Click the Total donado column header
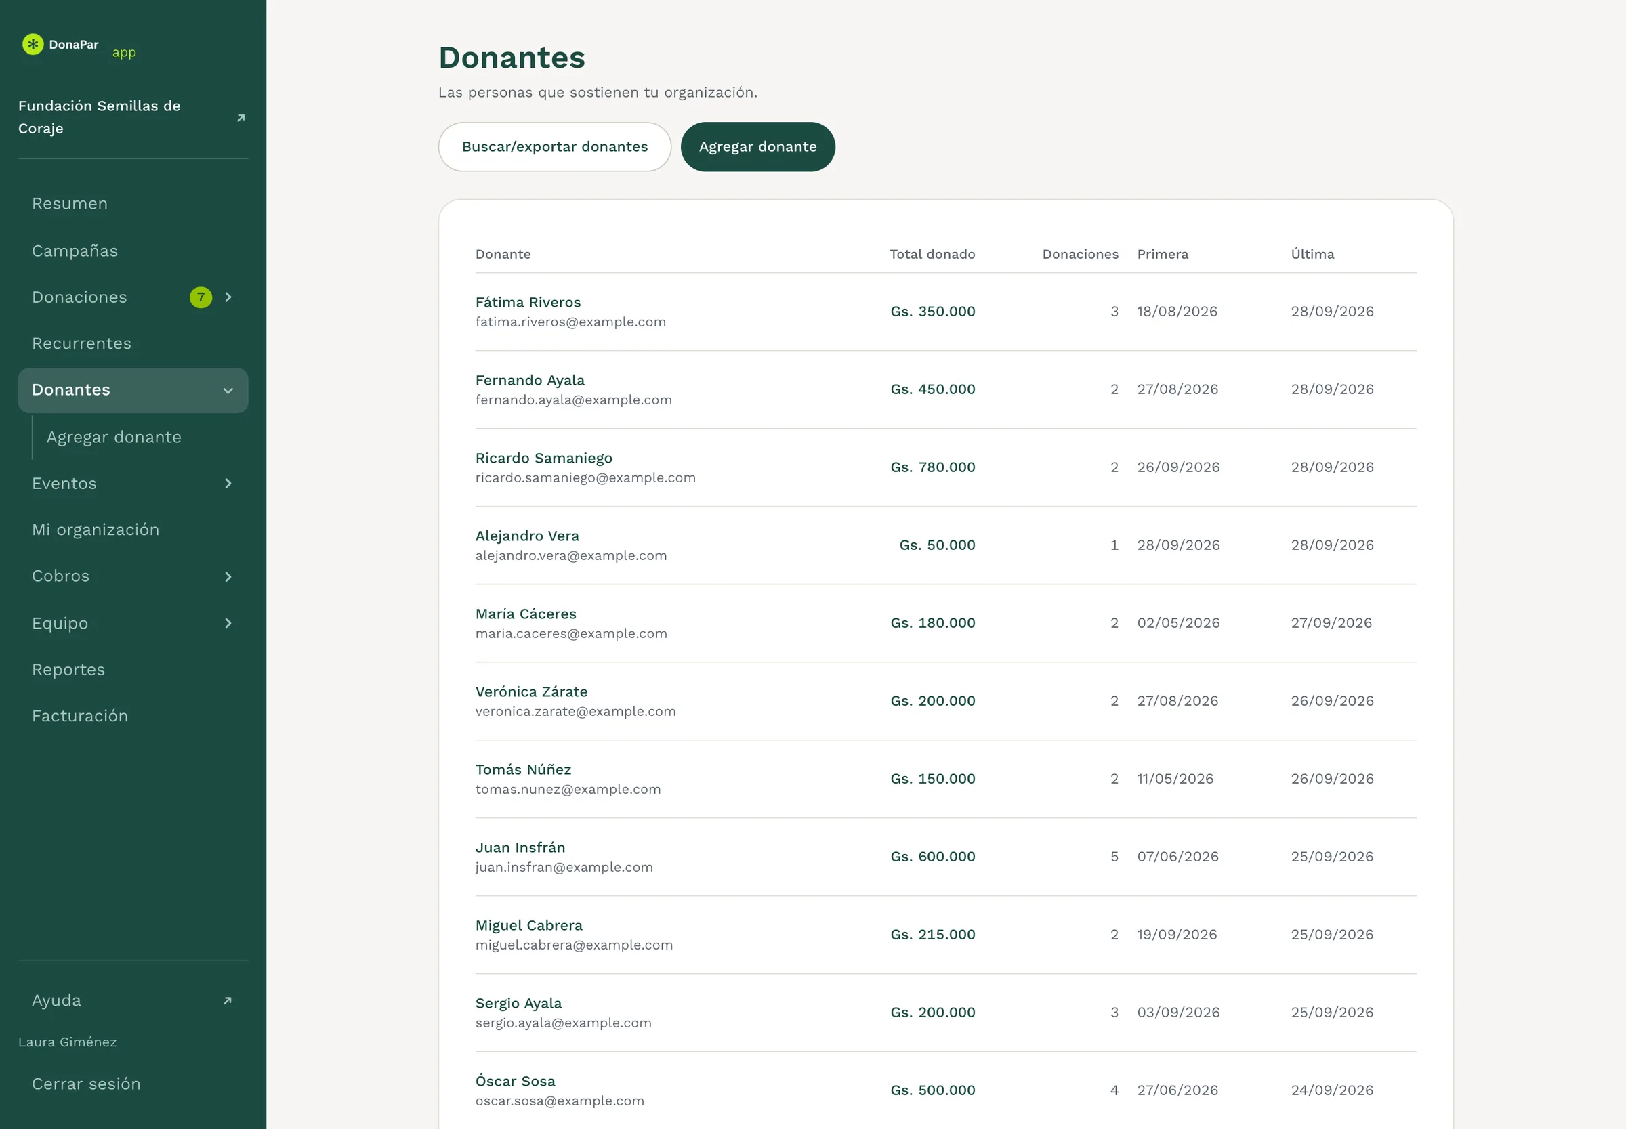Viewport: 1626px width, 1129px height. (x=932, y=254)
